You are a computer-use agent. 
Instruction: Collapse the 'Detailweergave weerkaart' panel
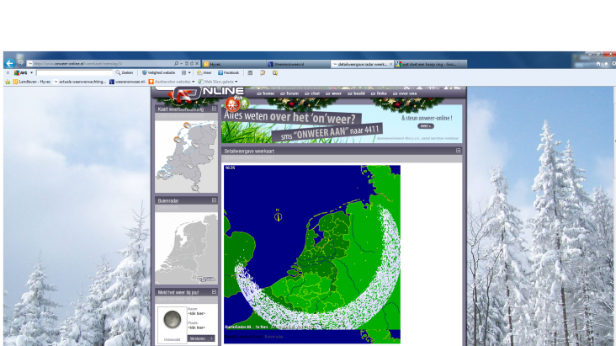coord(458,151)
